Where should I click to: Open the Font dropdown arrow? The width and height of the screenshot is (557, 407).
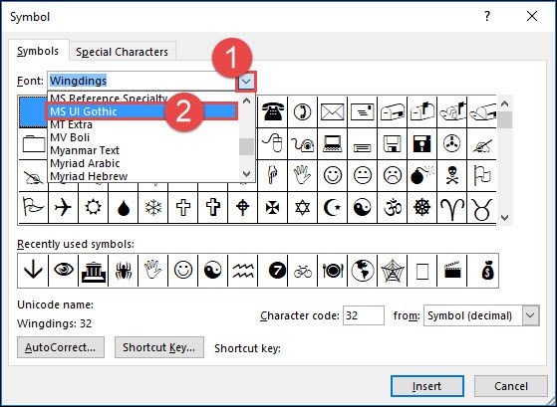point(246,82)
